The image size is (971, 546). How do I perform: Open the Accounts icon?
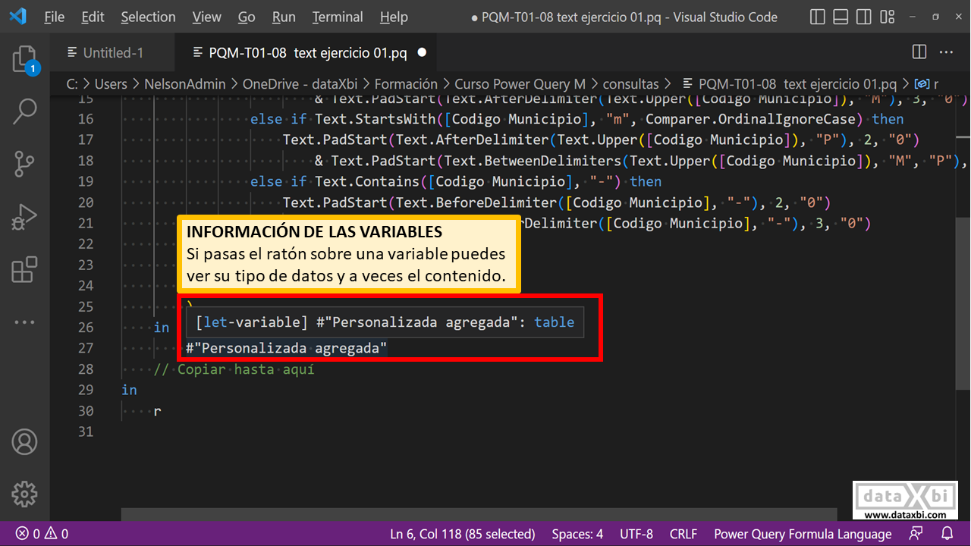[24, 441]
